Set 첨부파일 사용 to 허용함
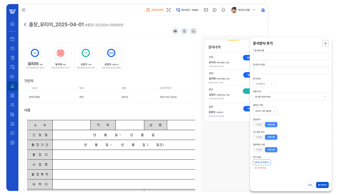 (x=259, y=150)
